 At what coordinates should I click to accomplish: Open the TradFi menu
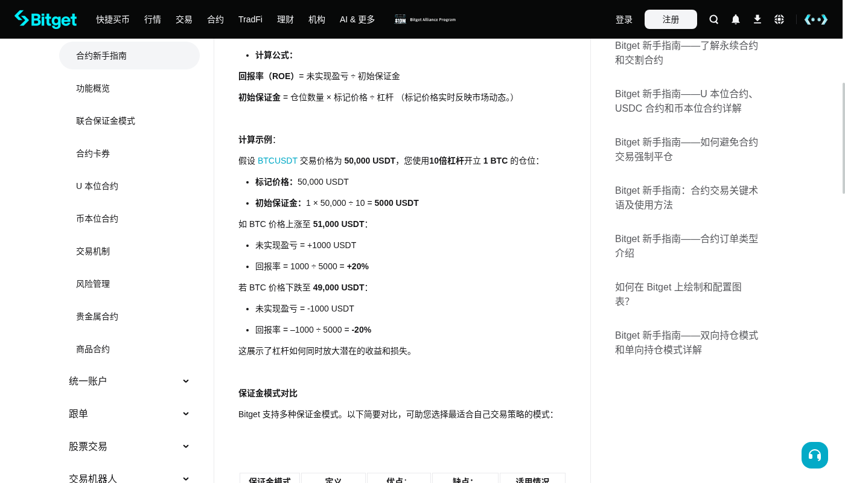pos(250,19)
